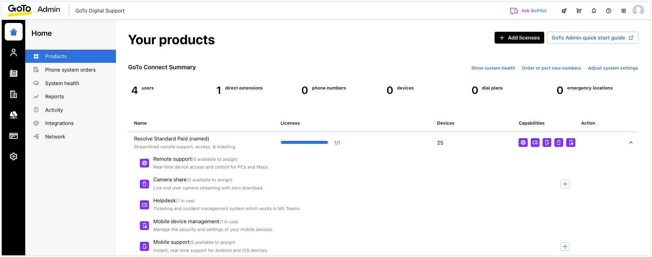Click plus button for Mobile support
Screen dimensions: 652x257
565,247
